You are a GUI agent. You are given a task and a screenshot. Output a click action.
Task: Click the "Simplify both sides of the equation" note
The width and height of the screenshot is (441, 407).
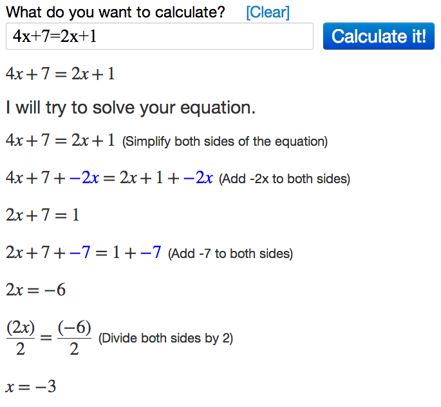pyautogui.click(x=225, y=141)
